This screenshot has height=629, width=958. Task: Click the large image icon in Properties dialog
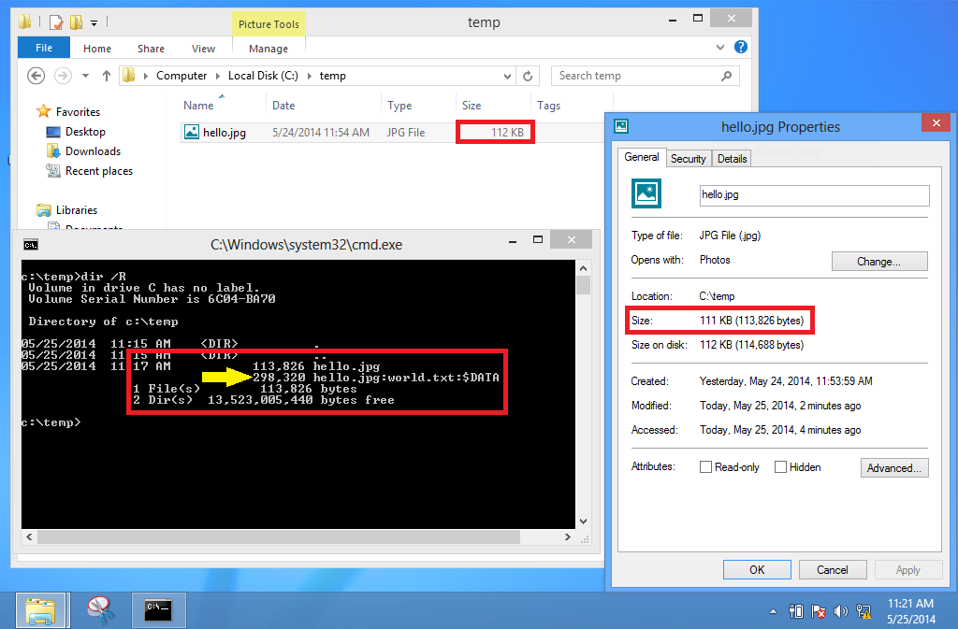646,194
